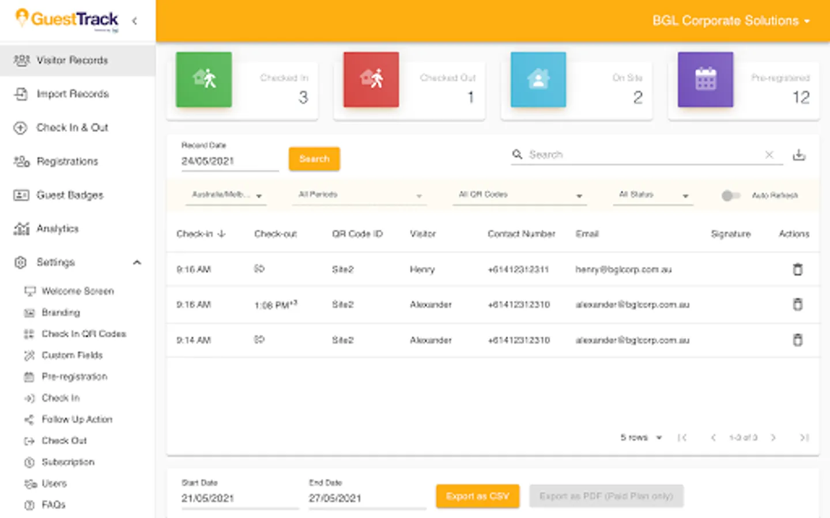Go to the next page of records

(773, 438)
